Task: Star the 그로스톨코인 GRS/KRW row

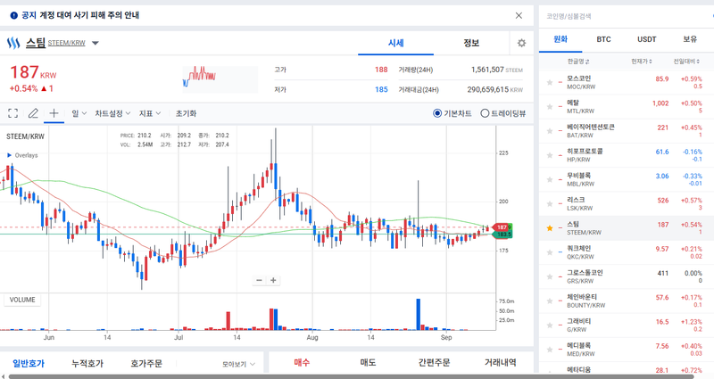Action: point(550,276)
